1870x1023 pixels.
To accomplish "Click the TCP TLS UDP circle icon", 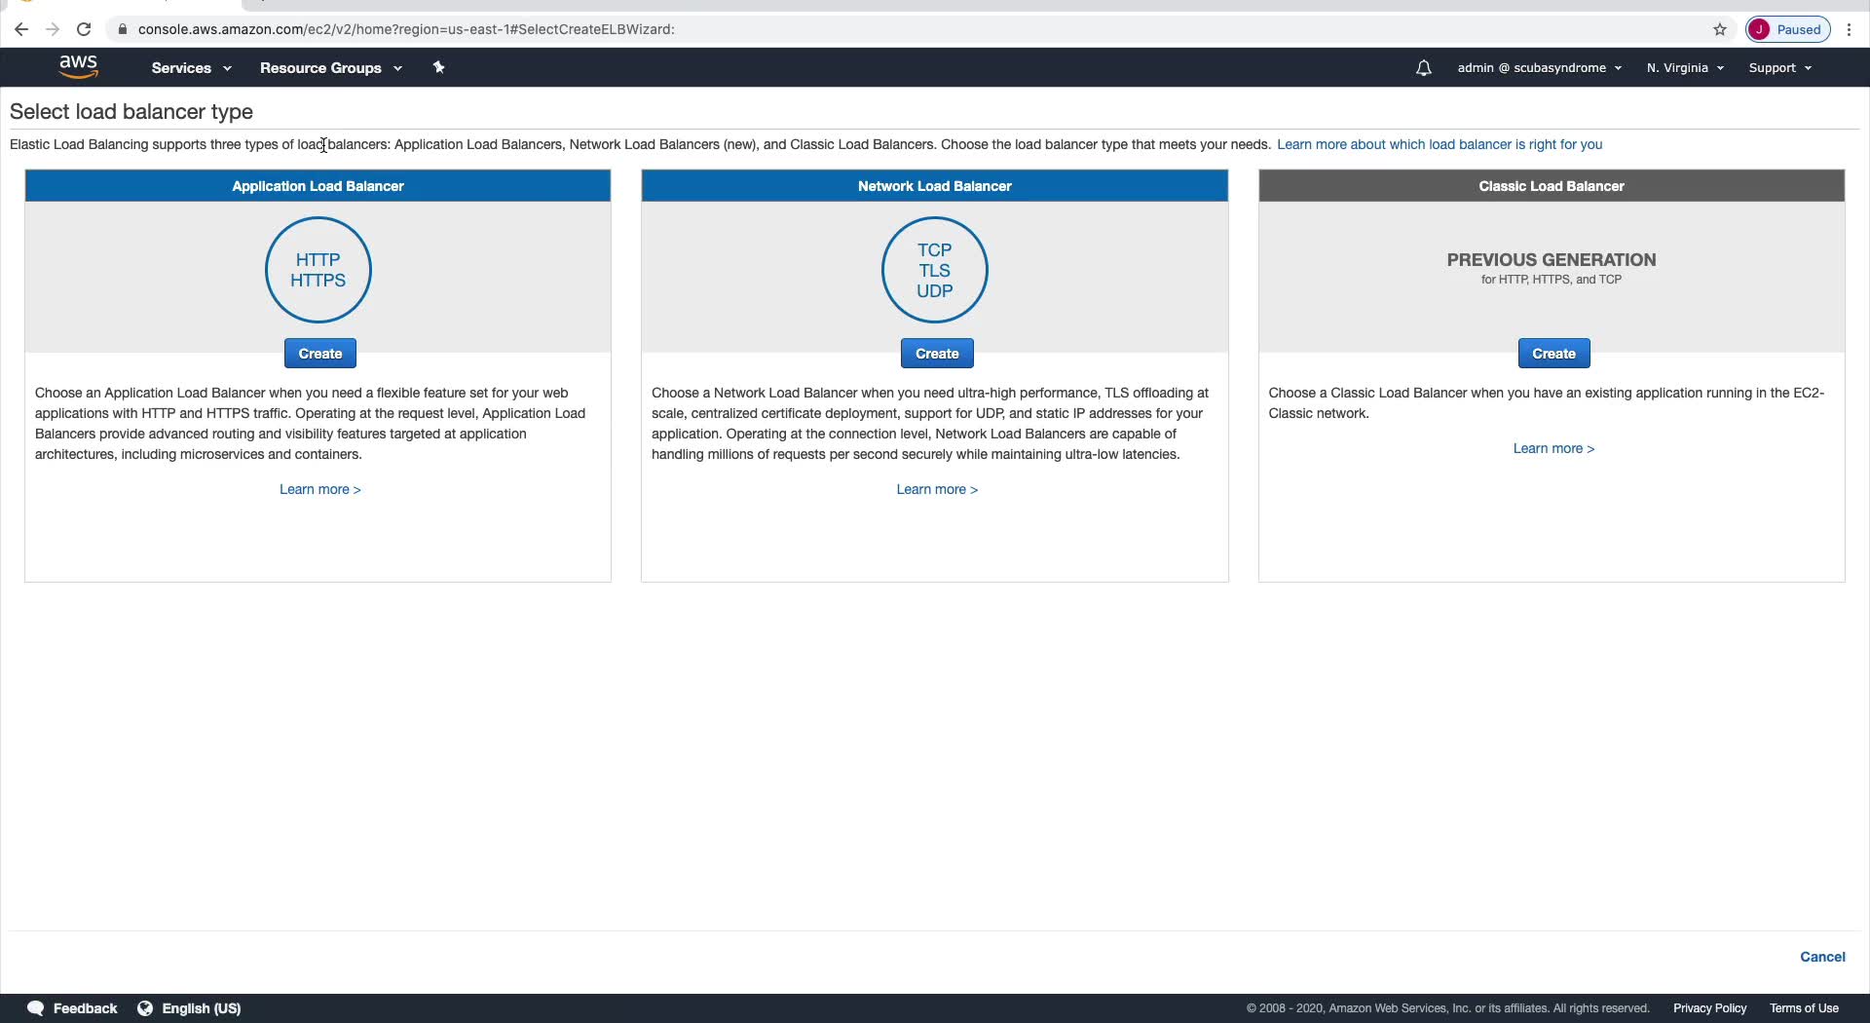I will point(935,270).
